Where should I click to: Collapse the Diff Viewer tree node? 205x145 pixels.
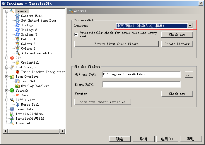pyautogui.click(x=6, y=100)
